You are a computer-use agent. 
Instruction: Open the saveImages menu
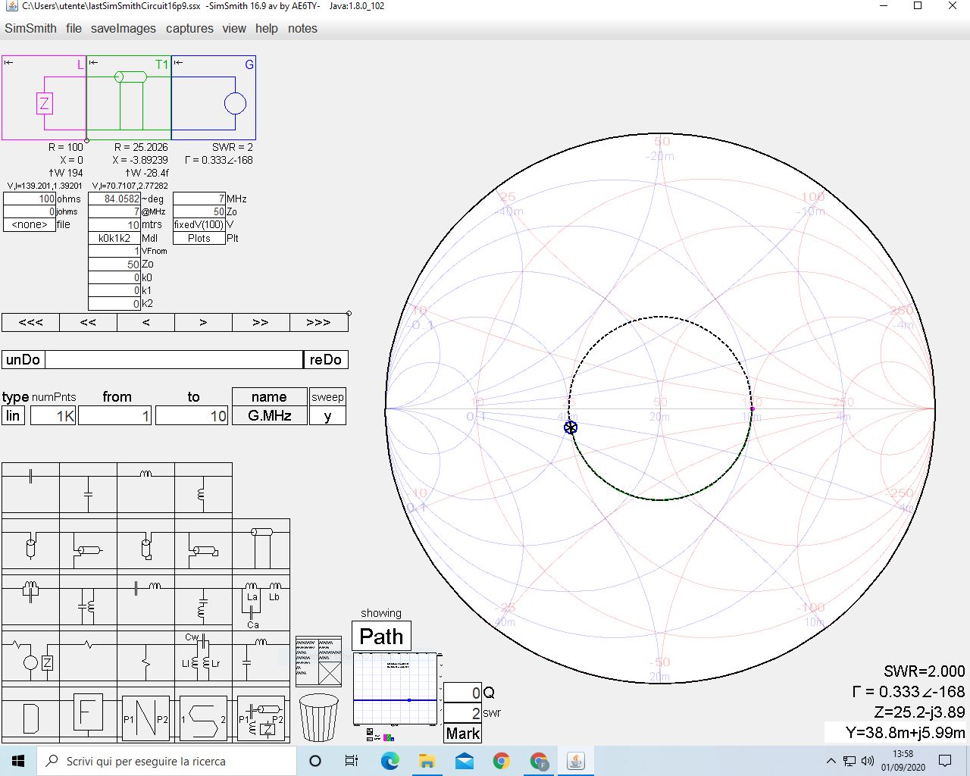[124, 28]
